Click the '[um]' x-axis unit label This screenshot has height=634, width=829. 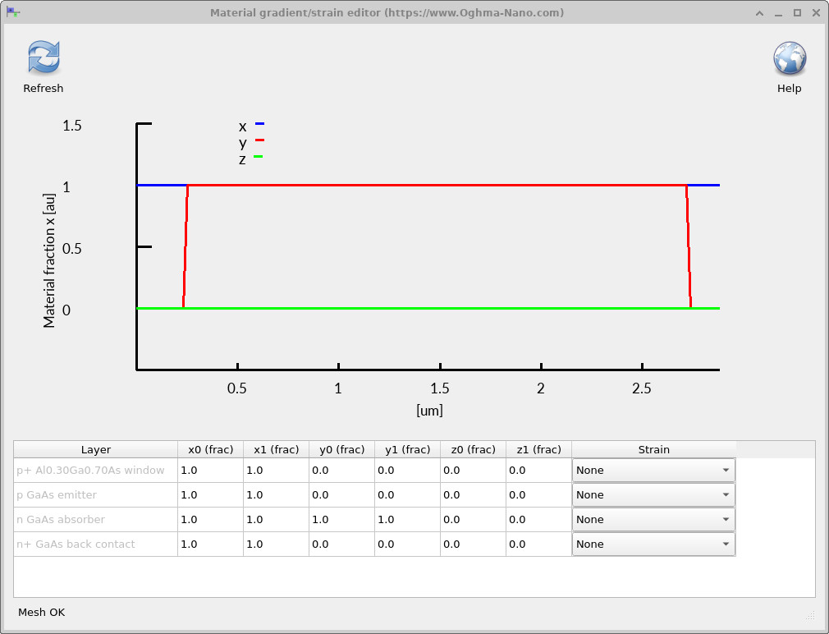pyautogui.click(x=429, y=411)
